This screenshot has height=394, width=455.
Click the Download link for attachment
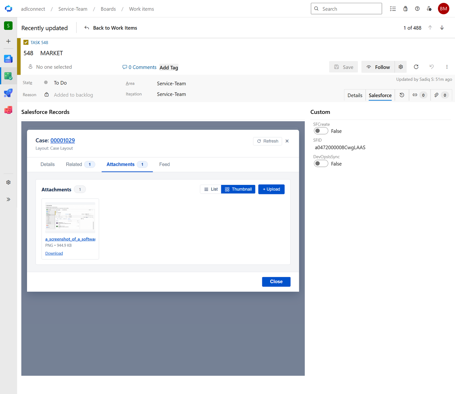54,253
